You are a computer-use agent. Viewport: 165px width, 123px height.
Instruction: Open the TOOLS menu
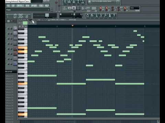click(x=41, y=5)
